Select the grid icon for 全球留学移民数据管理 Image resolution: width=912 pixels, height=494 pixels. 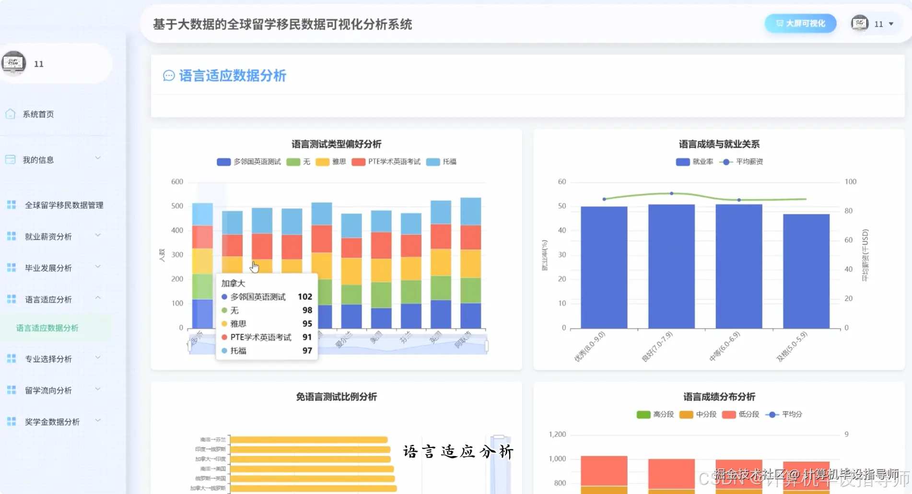(11, 205)
